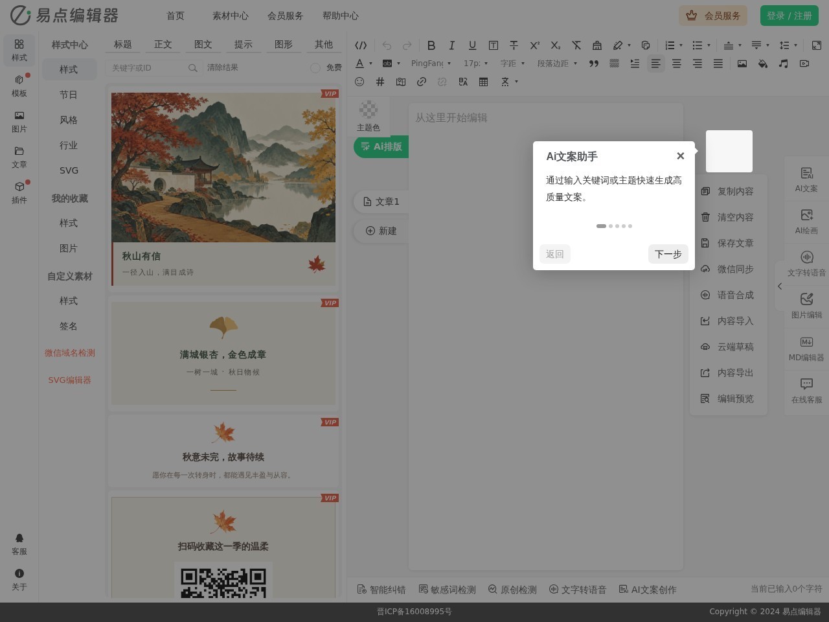Open AI绘画 tool in right sidebar
The image size is (829, 622).
(x=807, y=222)
